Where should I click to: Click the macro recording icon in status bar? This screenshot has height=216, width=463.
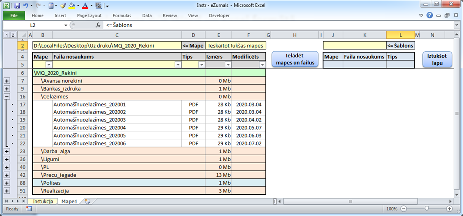tap(29, 209)
